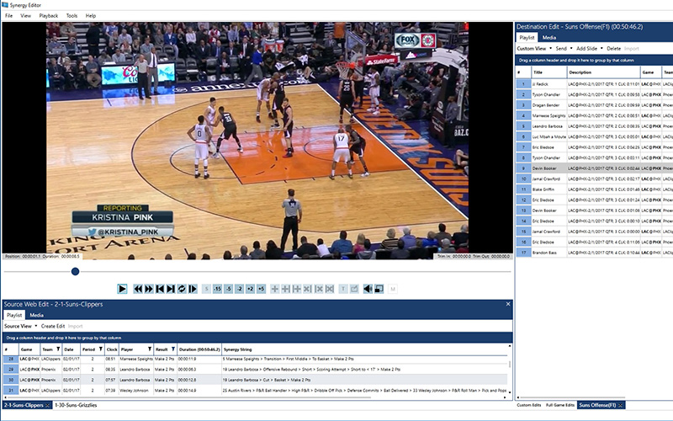The image size is (673, 421).
Task: Open the filter on the Result column
Action: click(173, 349)
